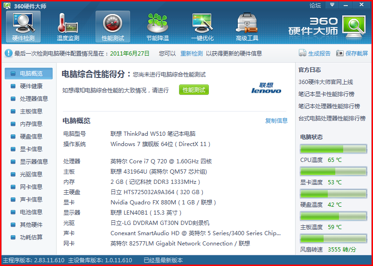Viewport: 373px width, 266px height.
Task: Open the 一键优化 one-click optimize tool
Action: pos(202,27)
